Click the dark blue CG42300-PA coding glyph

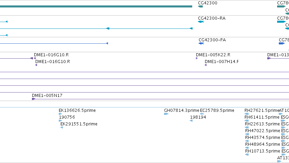pos(201,43)
